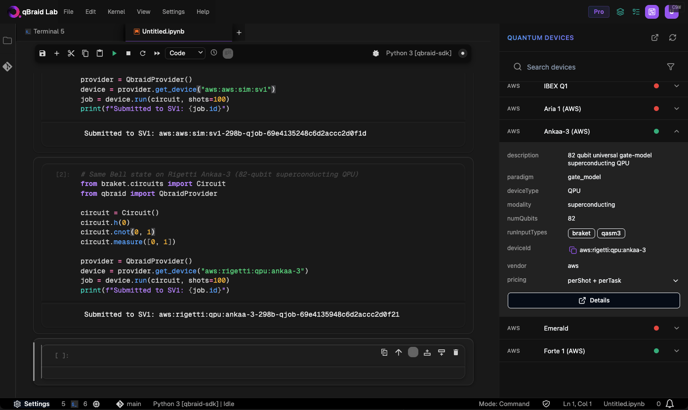Open the Code cell type dropdown
Image resolution: width=688 pixels, height=410 pixels.
click(x=185, y=53)
